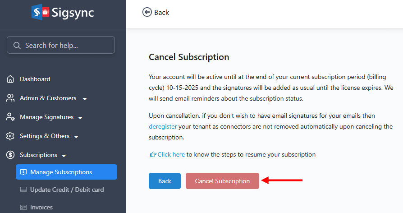The image size is (403, 213).
Task: Expand the Admin & Customers dropdown arrow
Action: click(85, 99)
